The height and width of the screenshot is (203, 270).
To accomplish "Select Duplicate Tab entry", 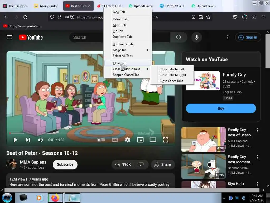I will [128, 37].
